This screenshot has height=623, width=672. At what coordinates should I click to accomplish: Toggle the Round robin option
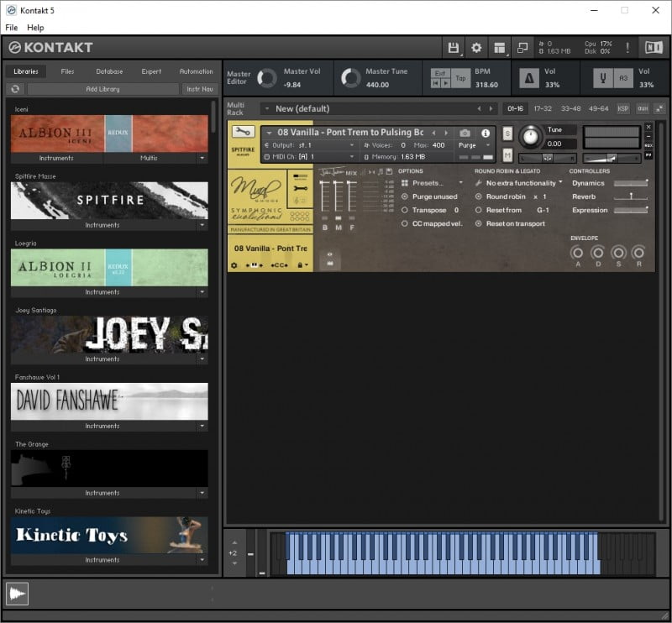pos(478,196)
